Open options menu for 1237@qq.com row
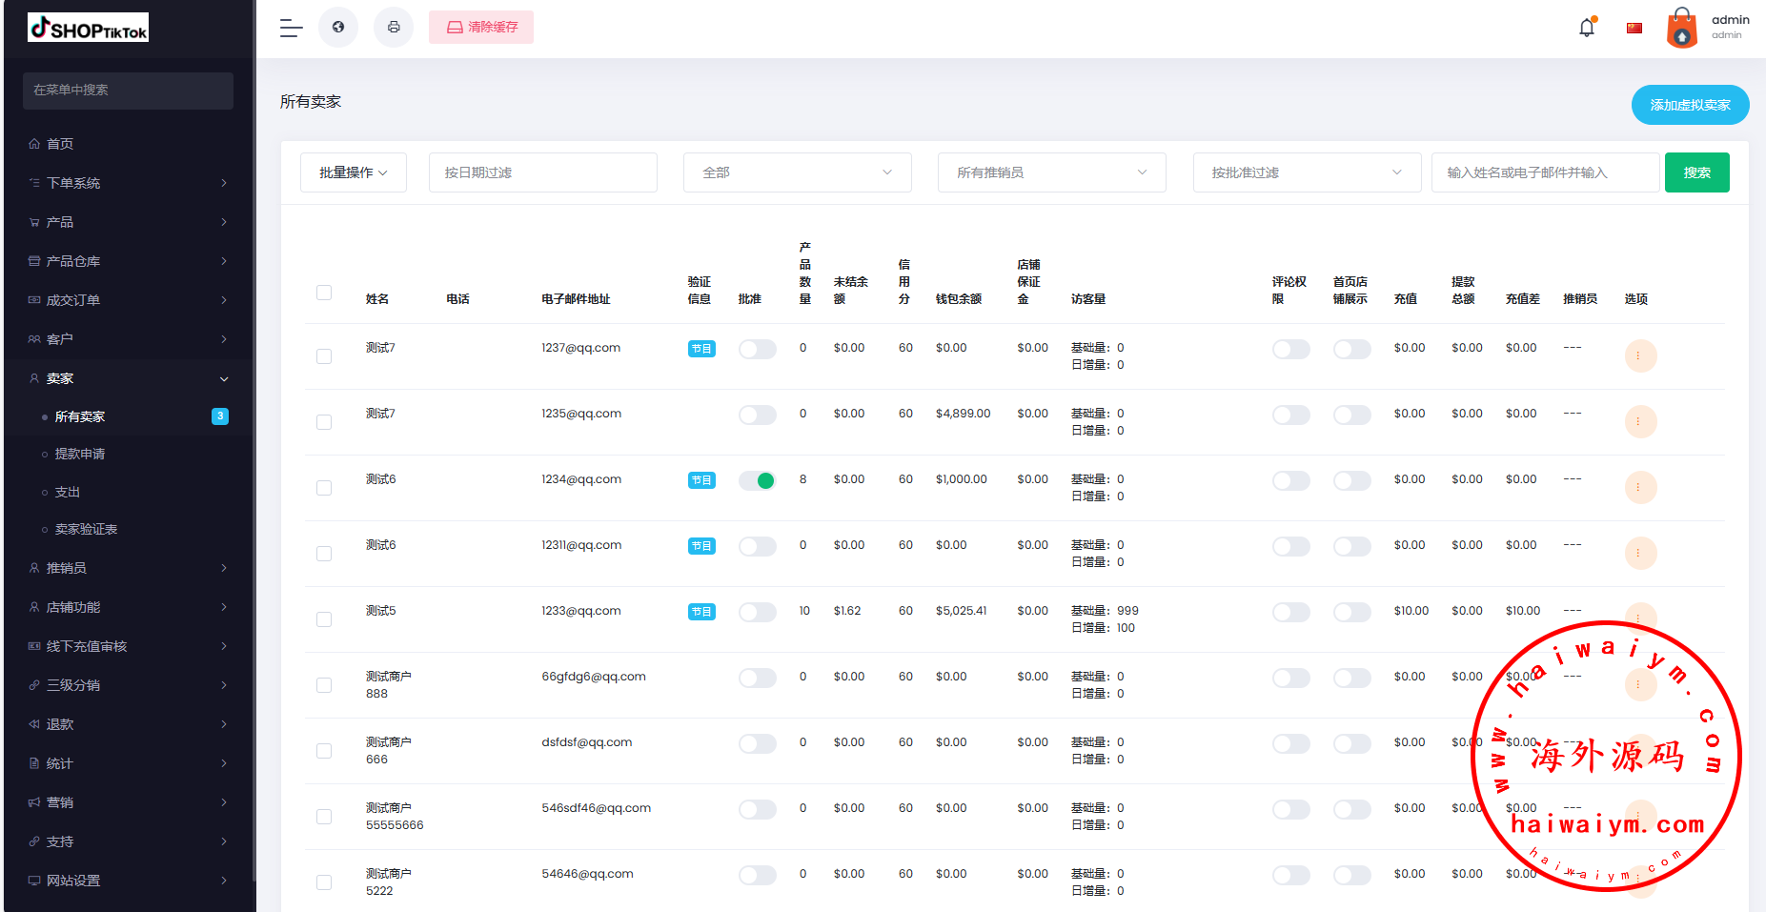The width and height of the screenshot is (1766, 912). (x=1640, y=356)
